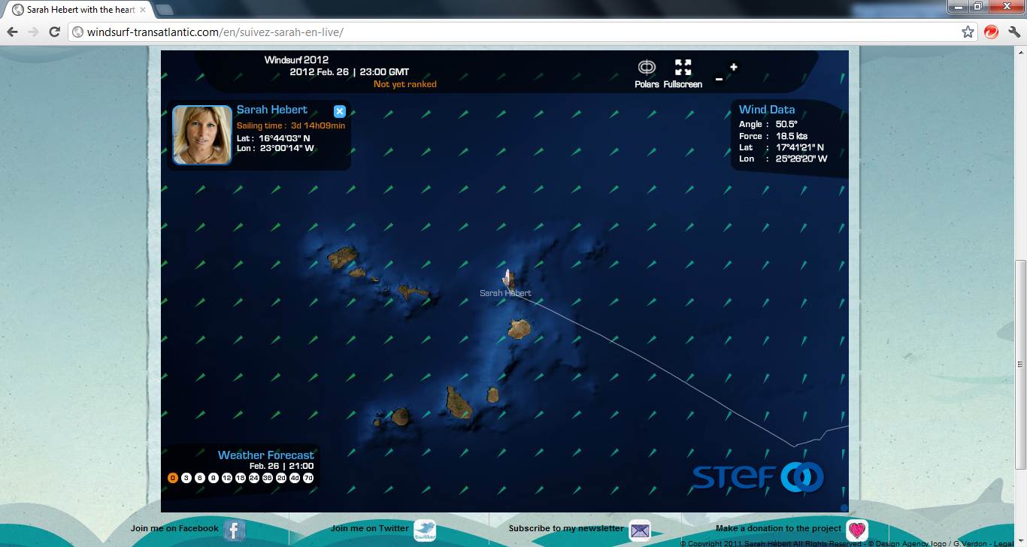Click Sarah Hebert's profile photo
This screenshot has height=547, width=1027.
click(x=202, y=134)
